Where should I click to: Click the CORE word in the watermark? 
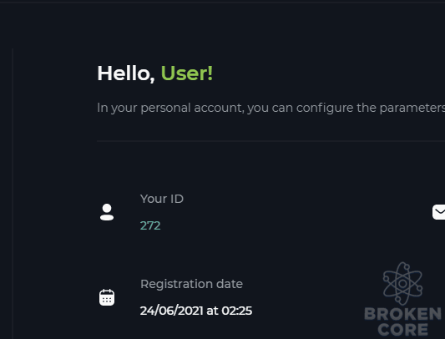[x=402, y=330]
